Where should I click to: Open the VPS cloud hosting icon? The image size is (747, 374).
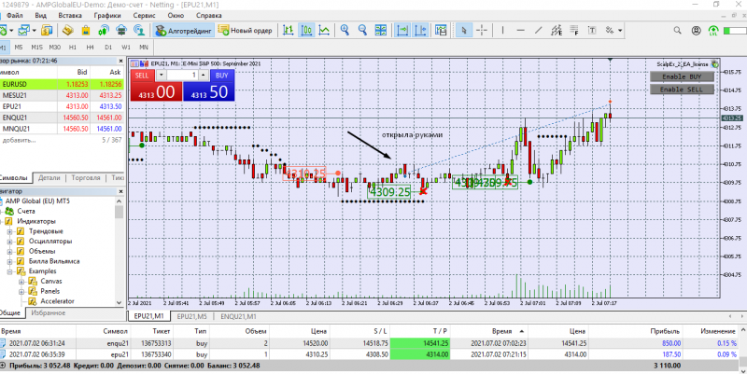121,31
